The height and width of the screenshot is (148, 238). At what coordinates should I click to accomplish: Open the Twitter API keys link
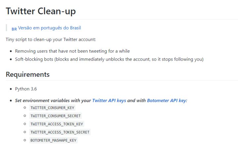point(109,101)
